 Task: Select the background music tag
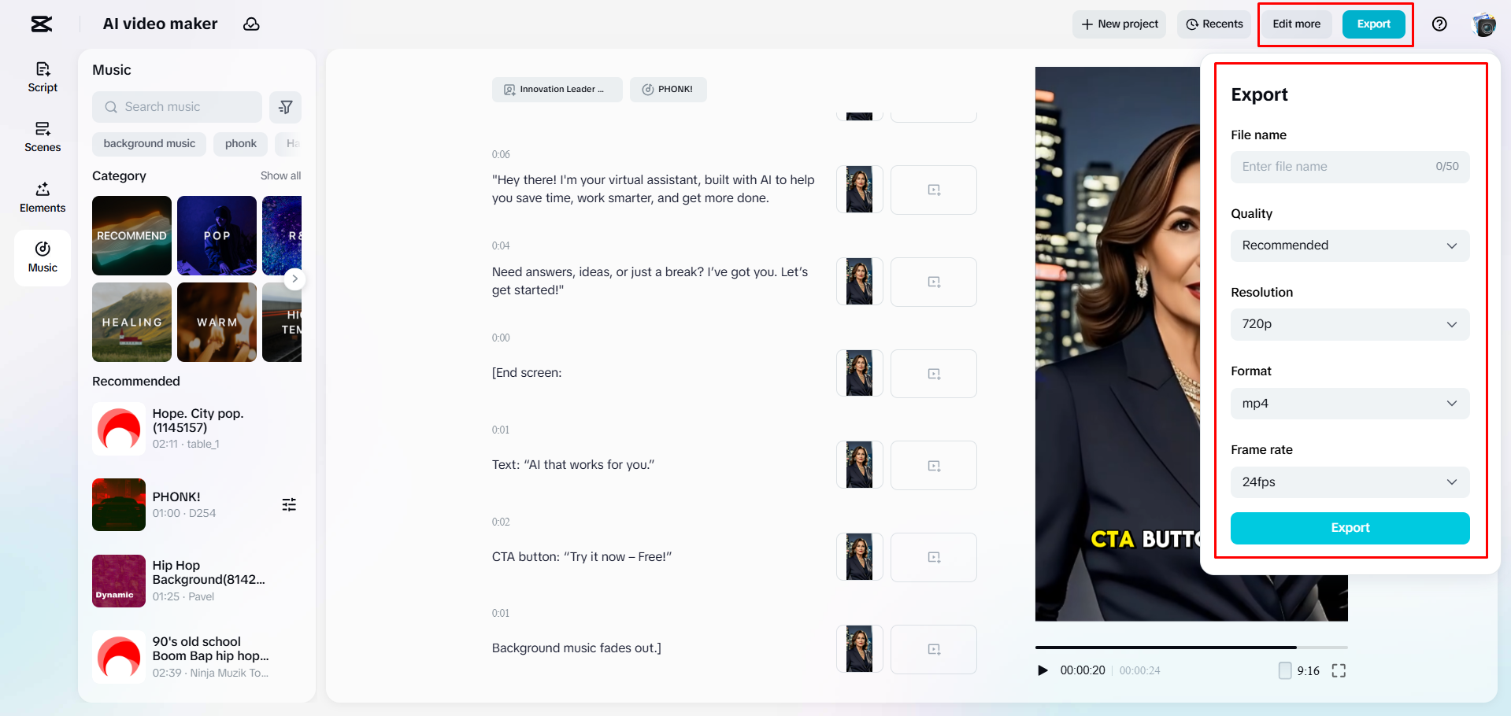tap(150, 144)
